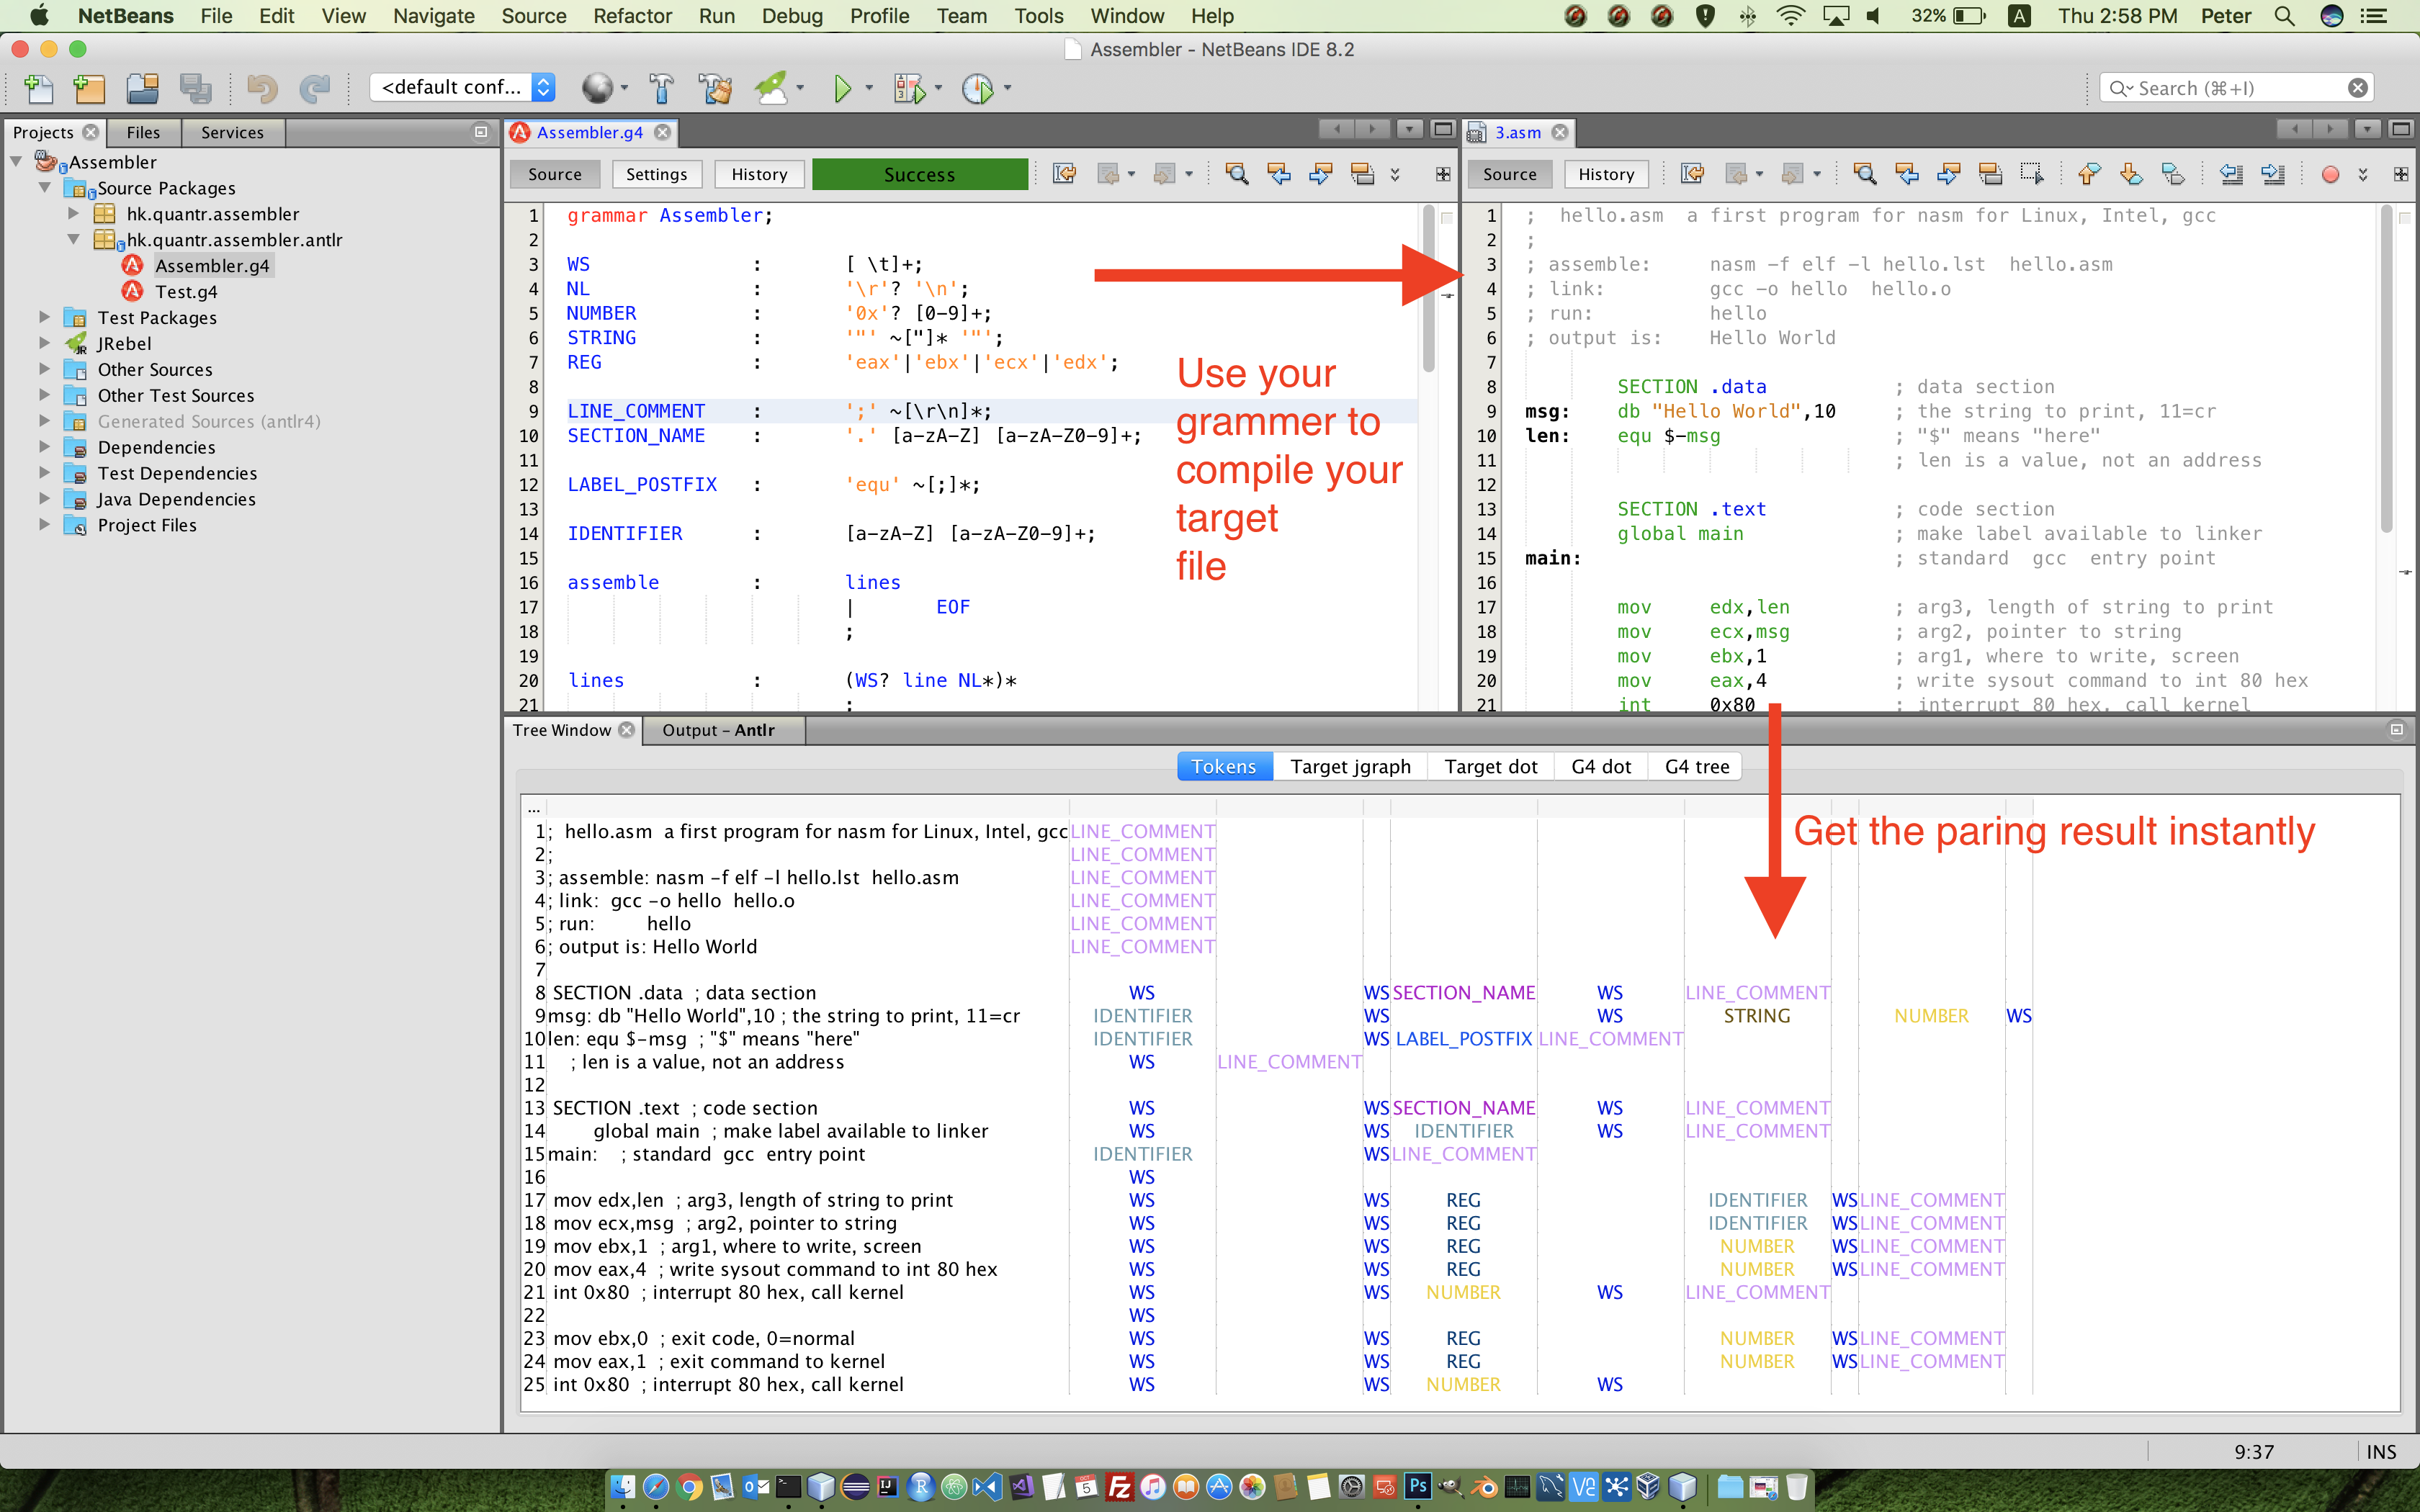Select Target dot view
The height and width of the screenshot is (1512, 2420).
click(1490, 766)
